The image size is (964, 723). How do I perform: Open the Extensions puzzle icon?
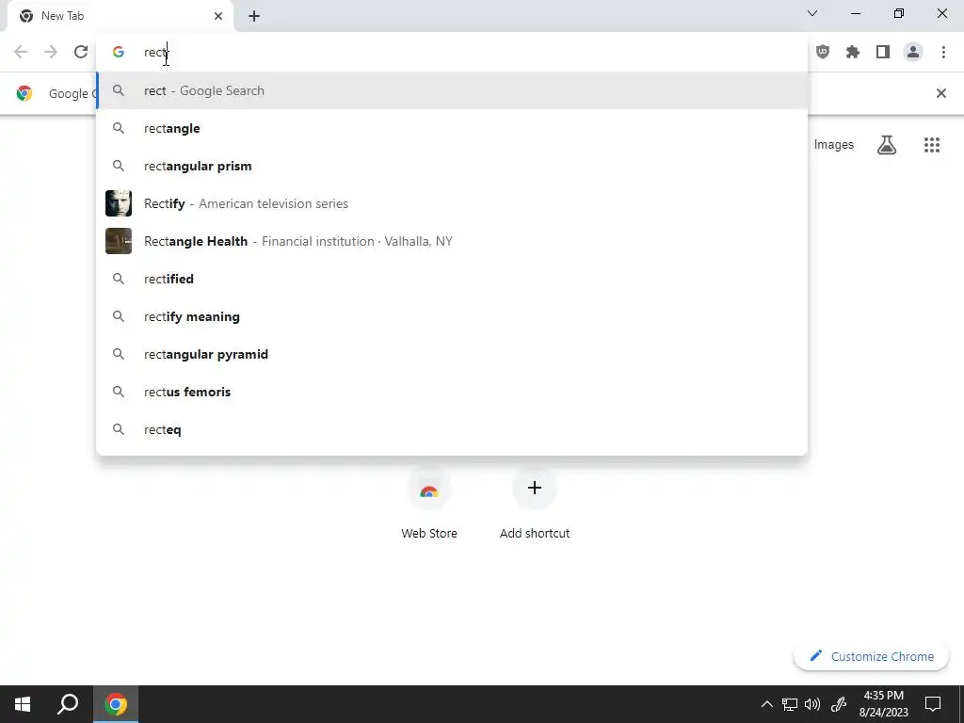[x=853, y=52]
